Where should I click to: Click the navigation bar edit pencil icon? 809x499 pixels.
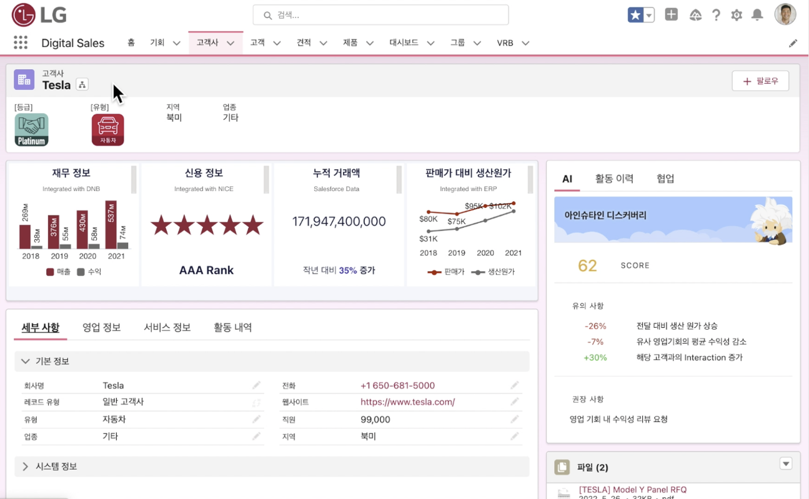click(793, 43)
